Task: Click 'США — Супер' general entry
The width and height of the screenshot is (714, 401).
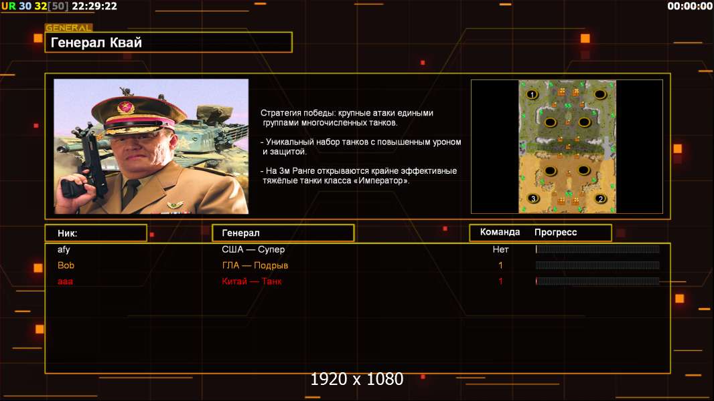Action: pos(253,249)
